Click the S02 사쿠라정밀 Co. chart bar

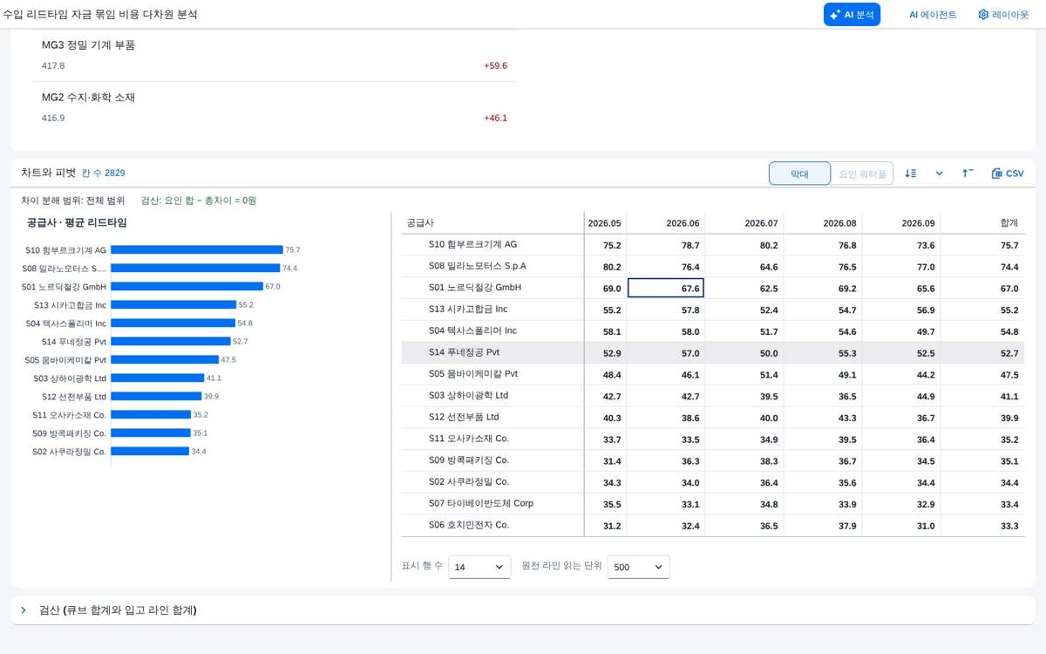pos(150,452)
